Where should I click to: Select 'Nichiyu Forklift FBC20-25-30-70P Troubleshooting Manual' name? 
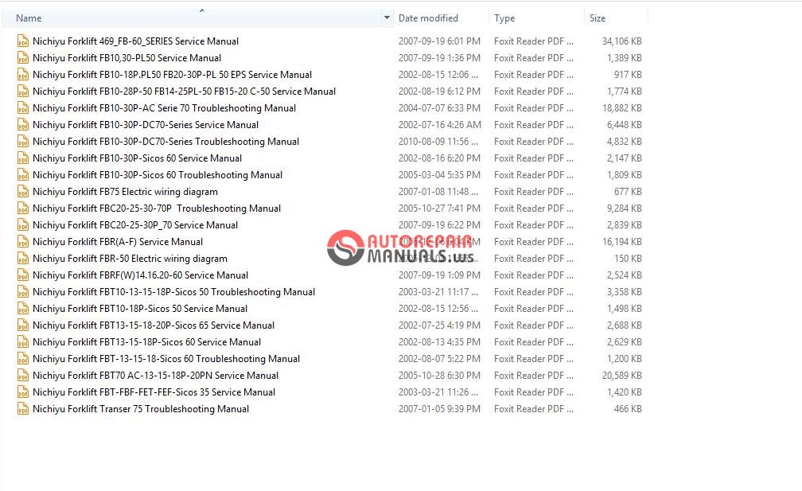pyautogui.click(x=157, y=208)
